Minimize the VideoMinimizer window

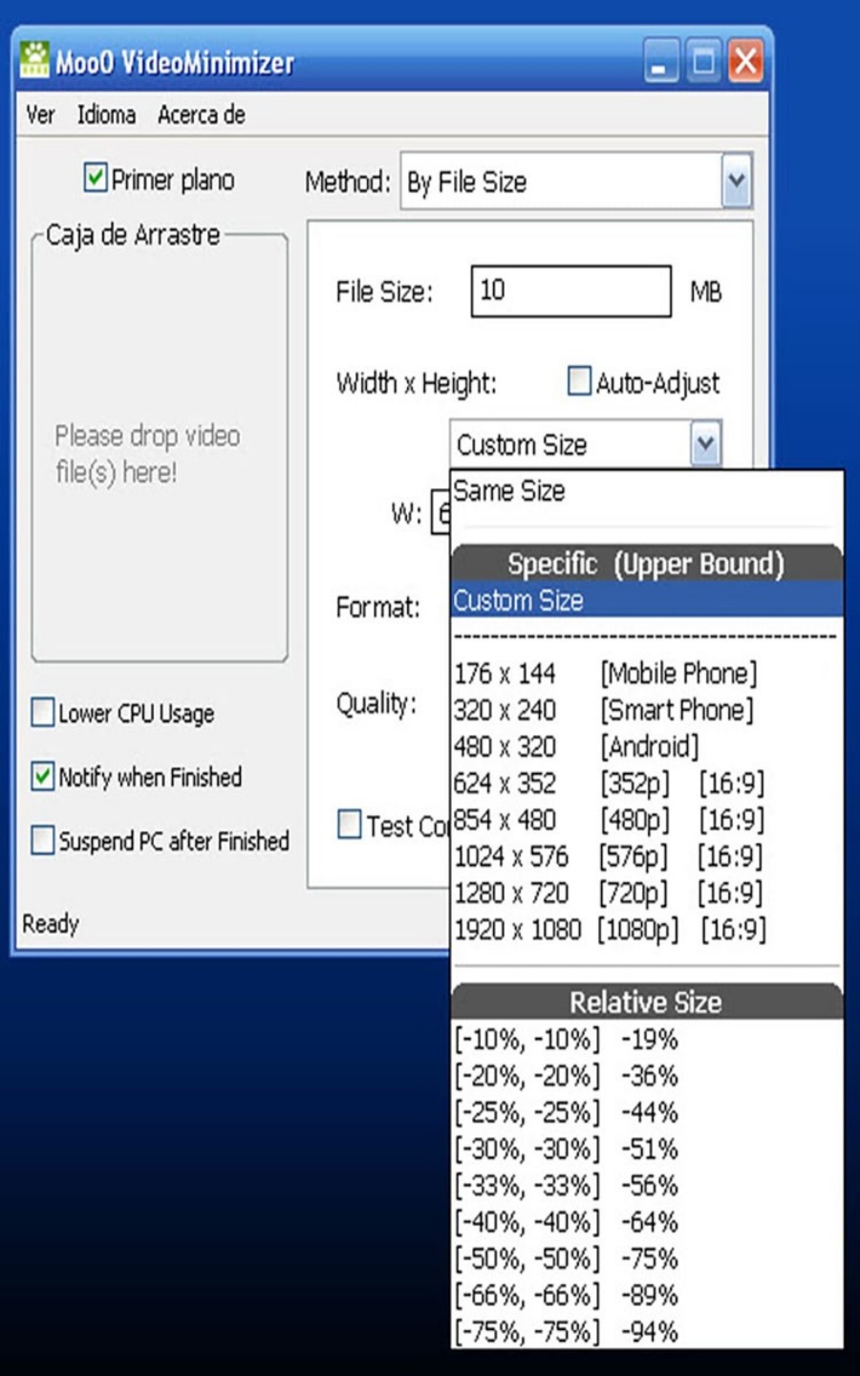pyautogui.click(x=659, y=62)
